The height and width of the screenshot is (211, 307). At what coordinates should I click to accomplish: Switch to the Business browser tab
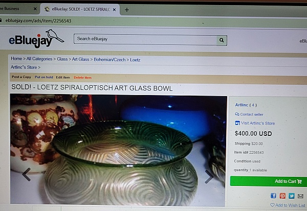(x=18, y=9)
